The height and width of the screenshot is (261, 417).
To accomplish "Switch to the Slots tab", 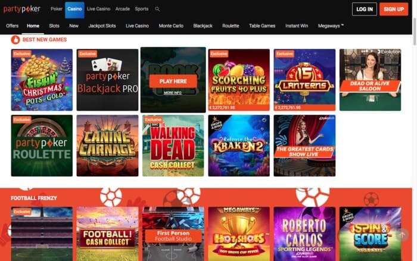I will point(54,26).
